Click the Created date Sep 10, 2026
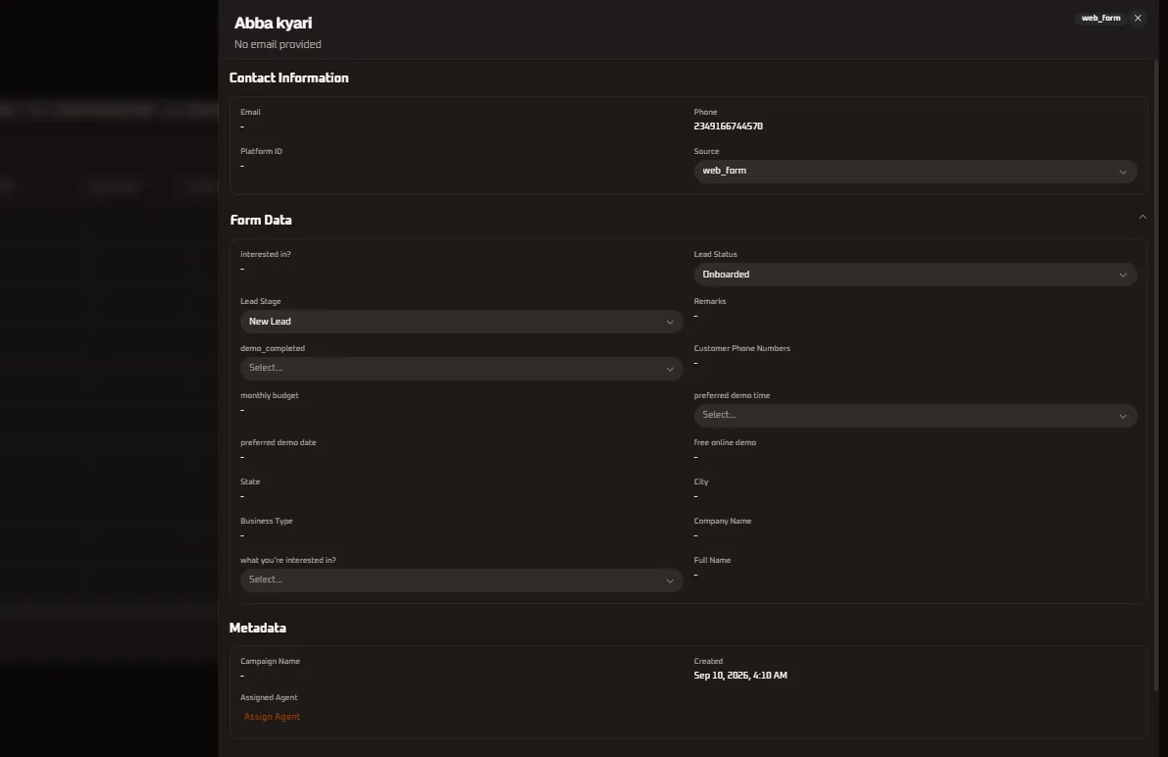1168x757 pixels. click(x=739, y=676)
